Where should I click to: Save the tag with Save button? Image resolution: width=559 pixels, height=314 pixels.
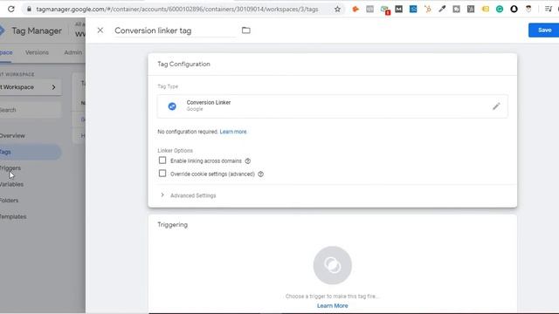(543, 31)
